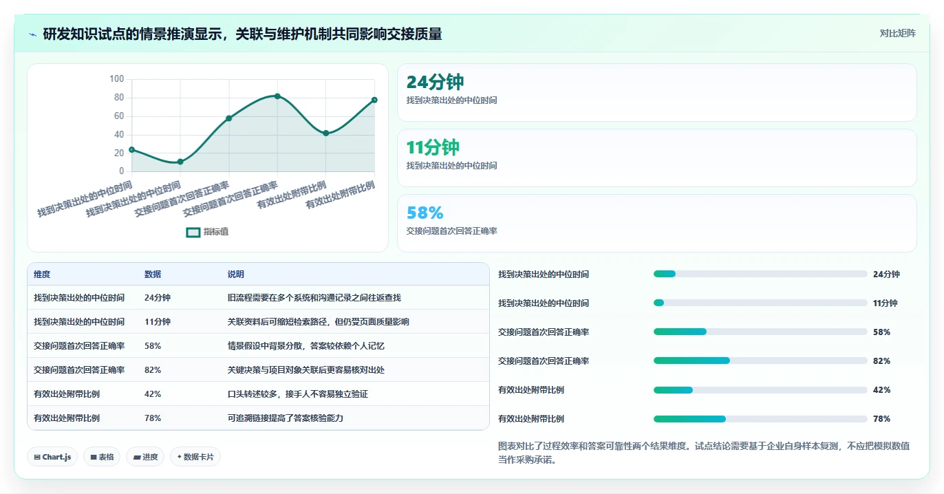Click the progress bar labeled 58%
Image resolution: width=944 pixels, height=494 pixels.
760,332
